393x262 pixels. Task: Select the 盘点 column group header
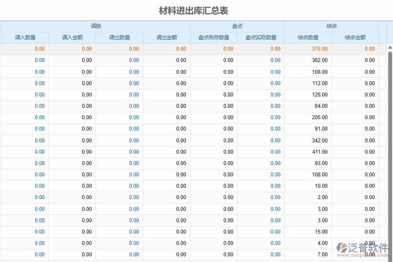[237, 26]
